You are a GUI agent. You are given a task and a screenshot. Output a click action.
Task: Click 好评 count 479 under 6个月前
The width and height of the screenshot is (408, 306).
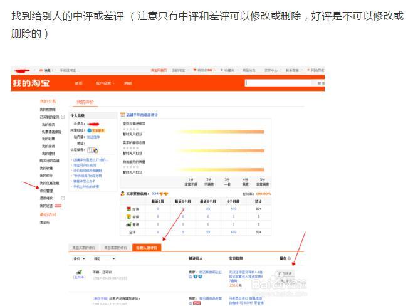(x=233, y=209)
